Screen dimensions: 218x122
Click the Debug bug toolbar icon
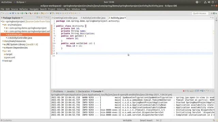point(18,13)
